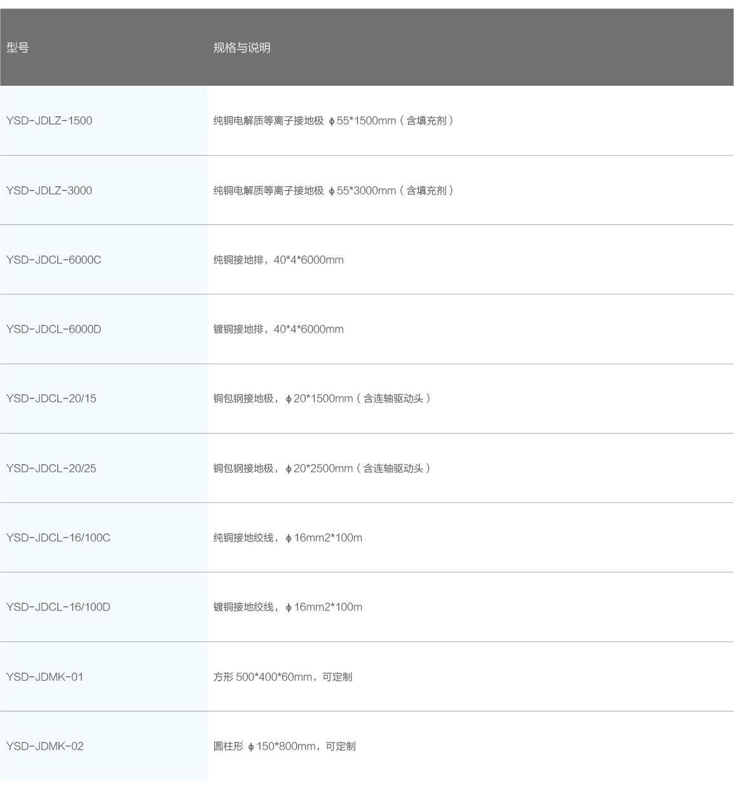Viewport: 734px width, 796px height.
Task: Select the YSD-JDMK-02 model cell
Action: click(44, 746)
